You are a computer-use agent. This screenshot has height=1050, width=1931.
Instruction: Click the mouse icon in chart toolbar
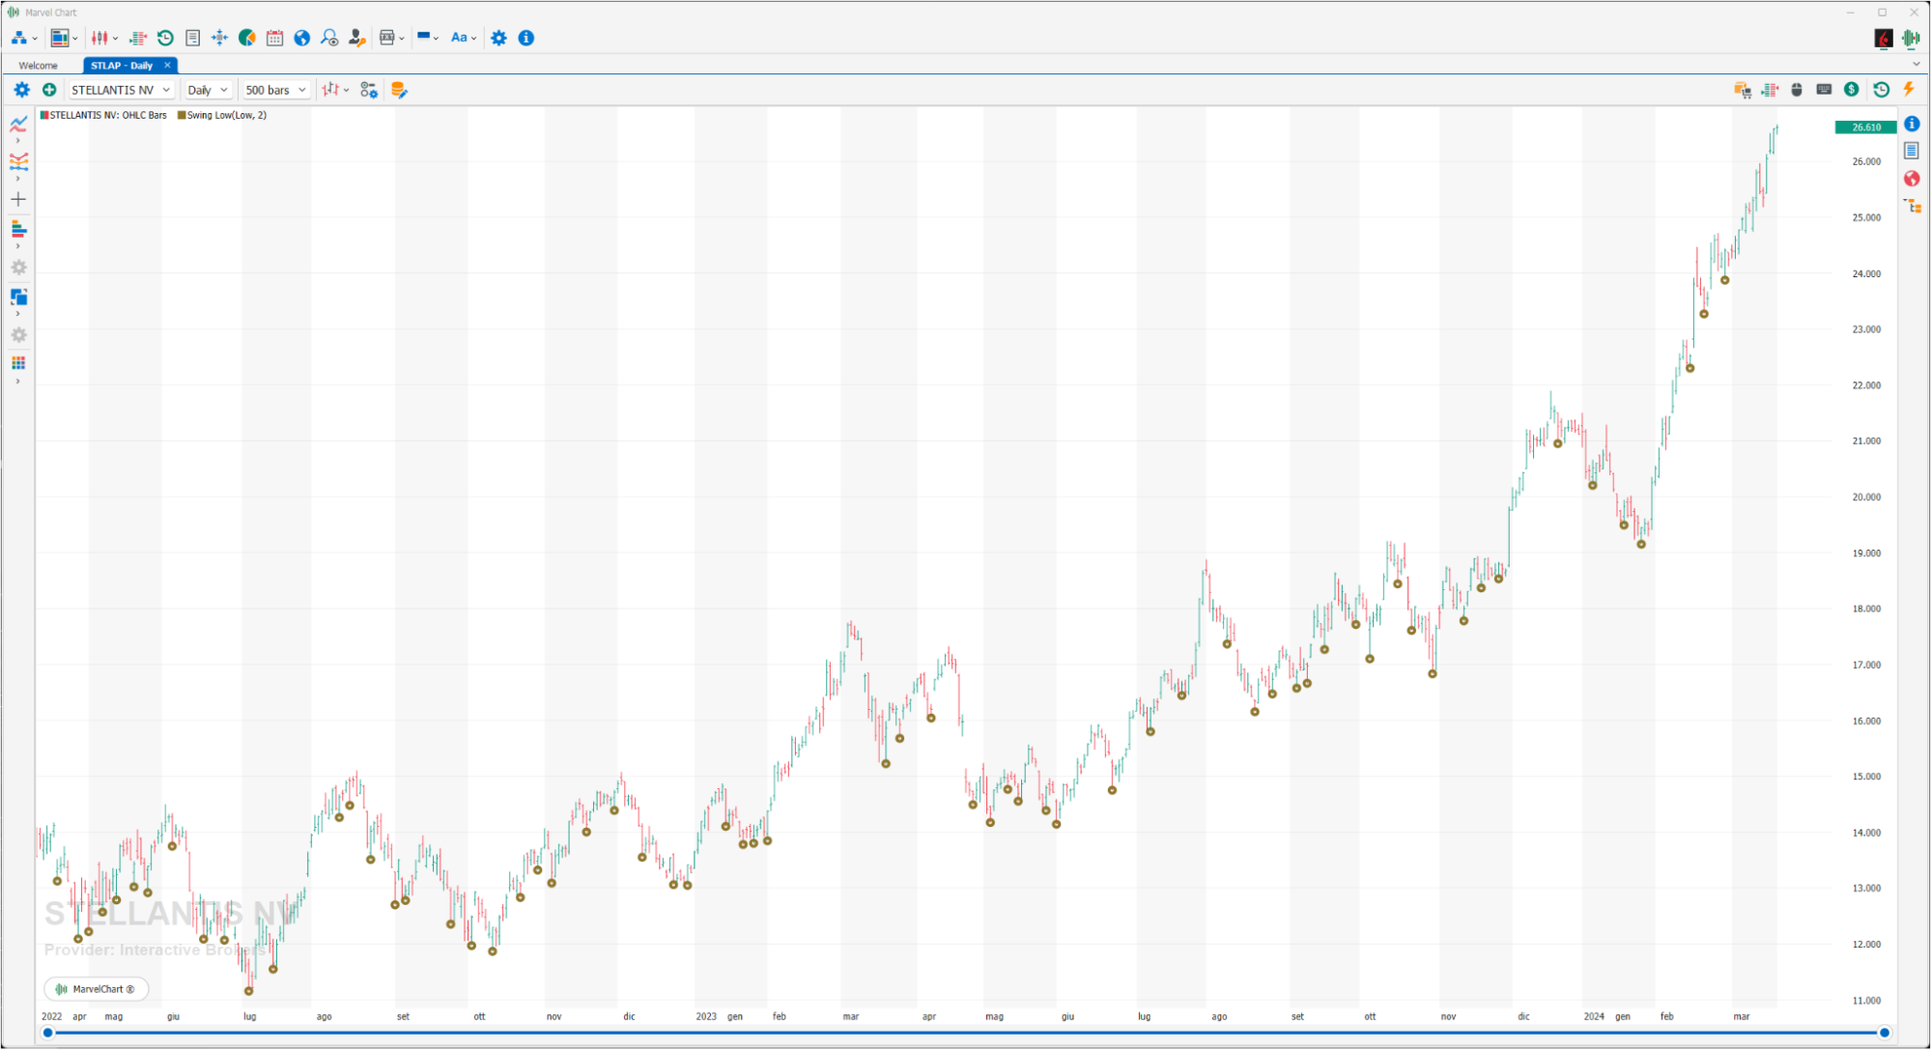tap(1797, 89)
